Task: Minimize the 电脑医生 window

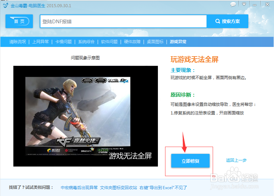Action: 254,5
